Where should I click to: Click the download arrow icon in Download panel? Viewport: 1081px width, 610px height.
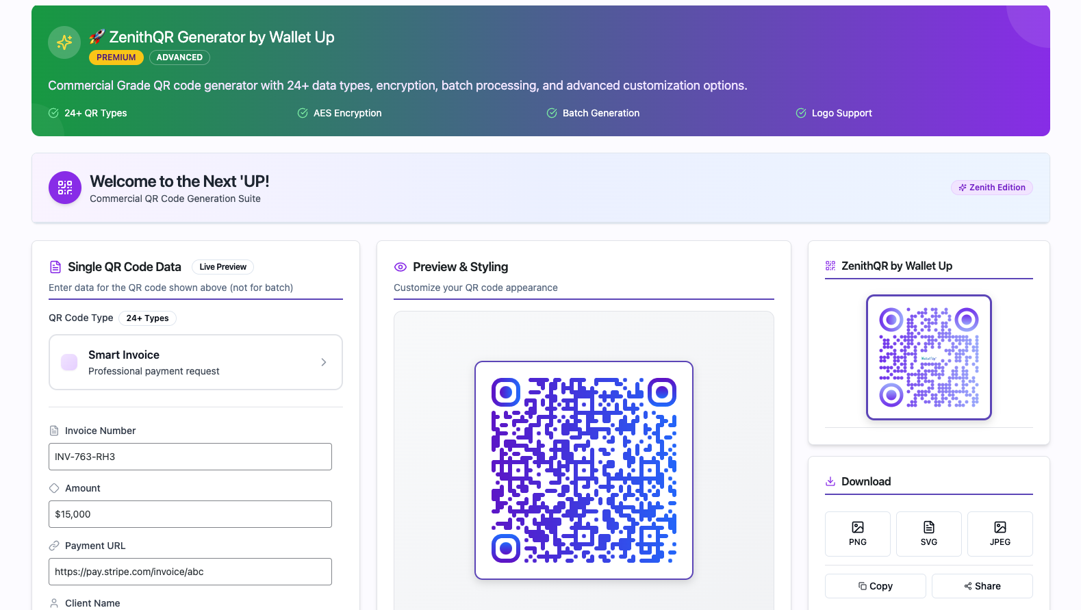(x=830, y=481)
